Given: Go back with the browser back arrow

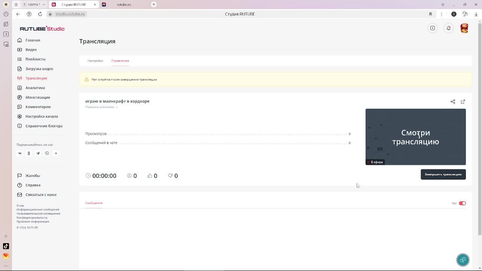Looking at the screenshot, I should (x=18, y=14).
